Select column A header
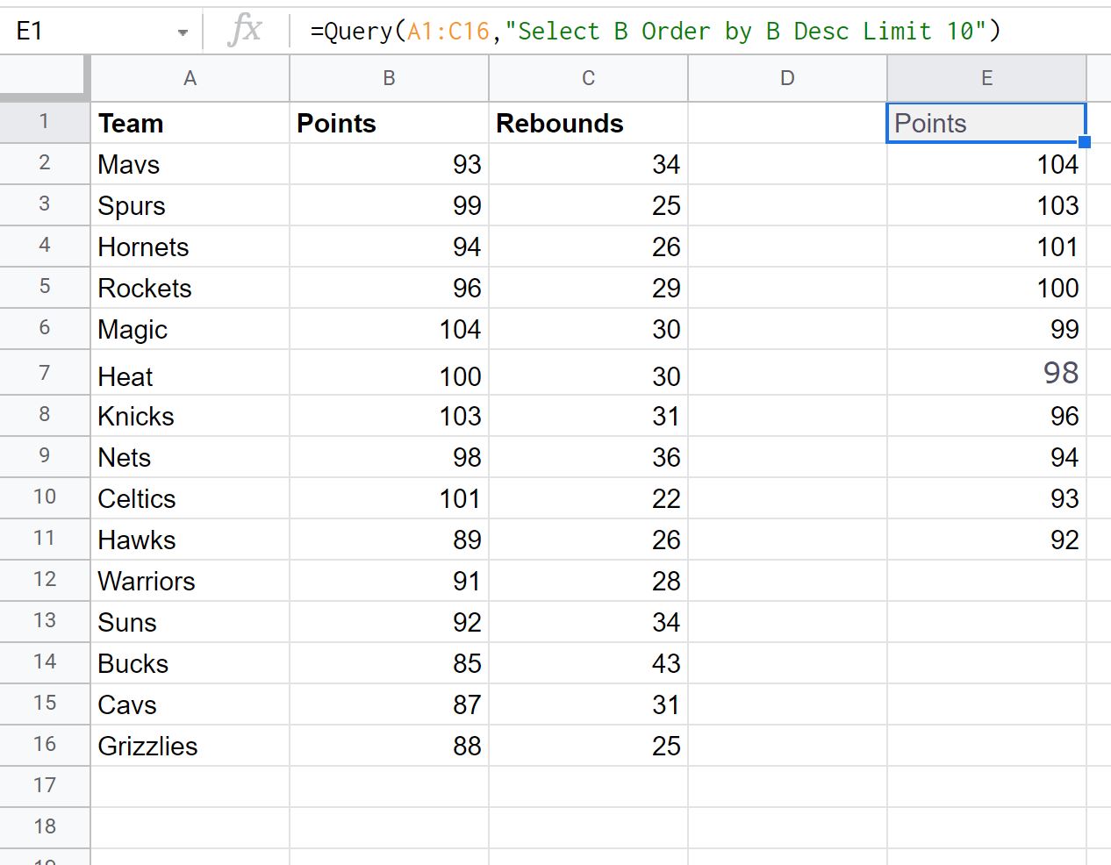This screenshot has height=865, width=1111. tap(190, 78)
